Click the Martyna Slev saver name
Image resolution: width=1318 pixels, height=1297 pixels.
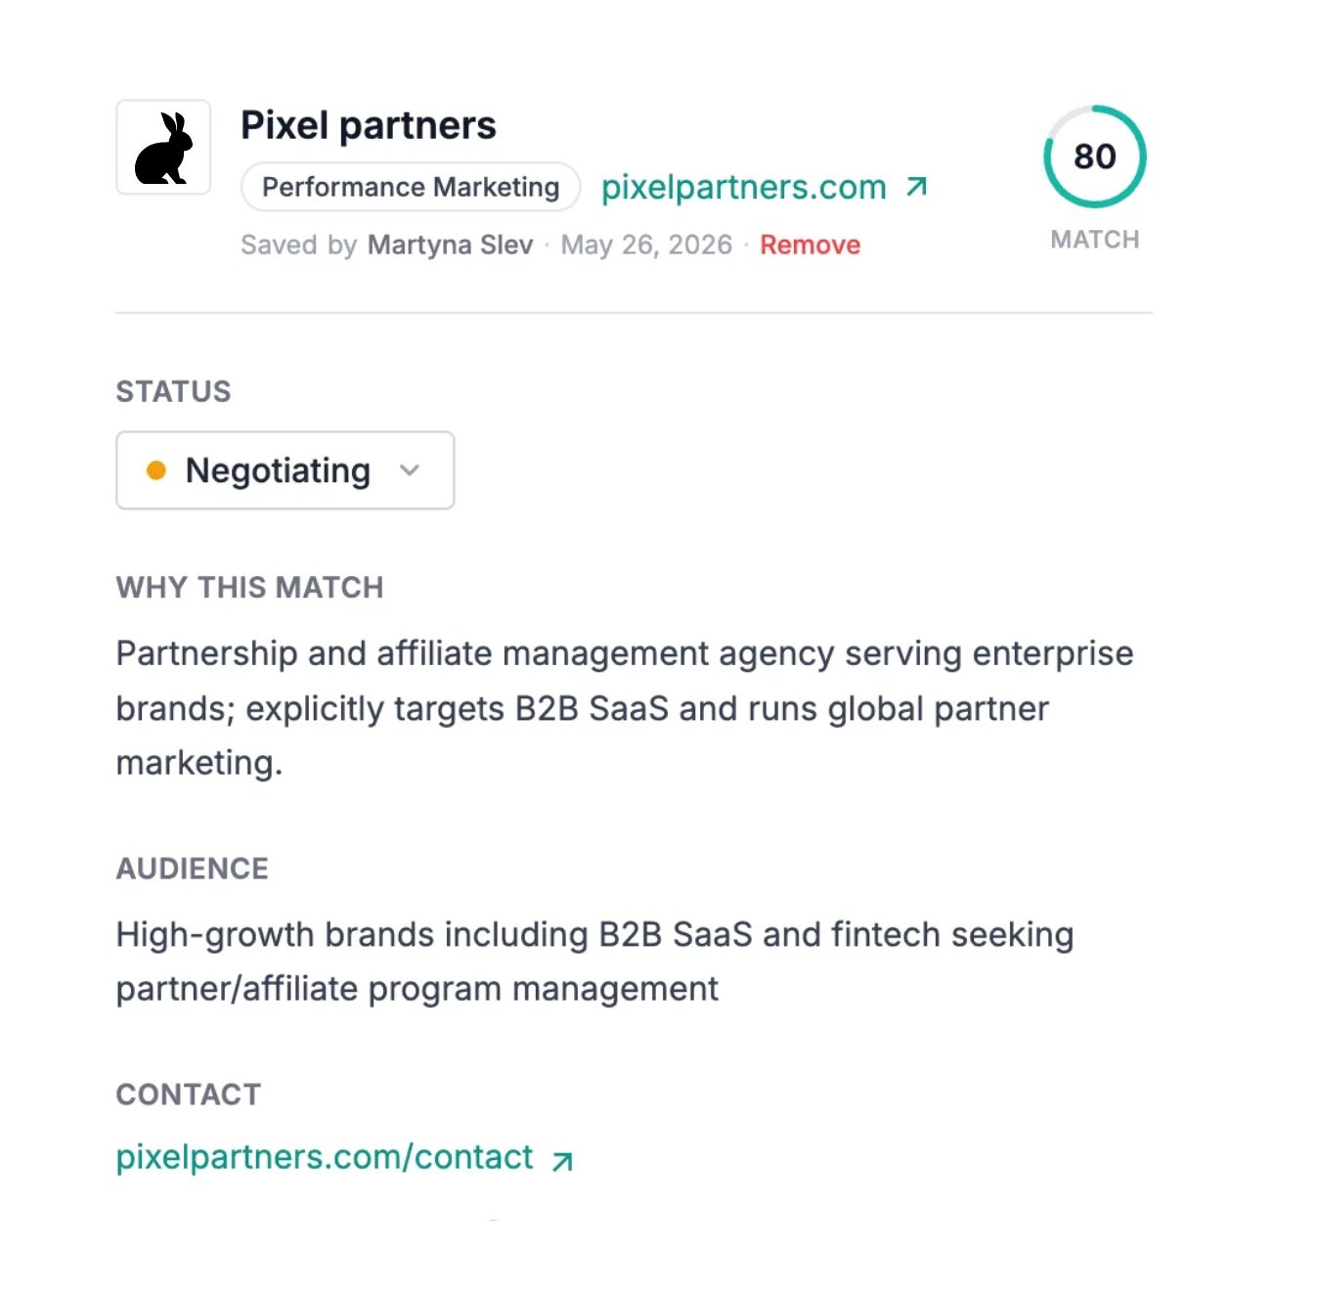pos(451,245)
